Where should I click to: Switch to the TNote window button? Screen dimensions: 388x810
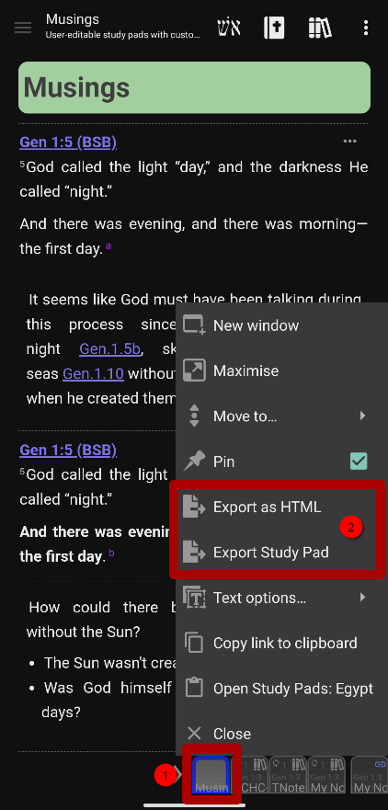click(x=289, y=774)
